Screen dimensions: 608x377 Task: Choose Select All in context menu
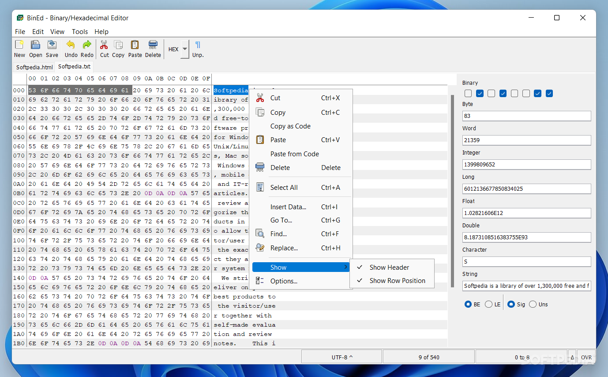(302, 188)
